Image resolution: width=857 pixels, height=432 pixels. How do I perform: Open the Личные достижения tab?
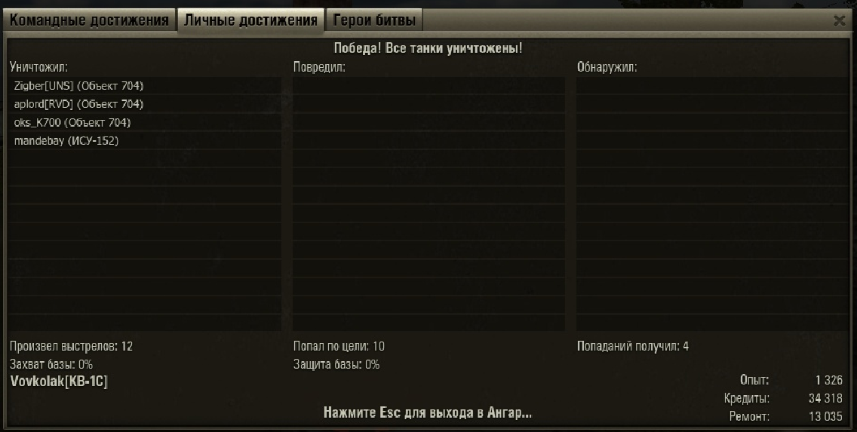[x=251, y=21]
